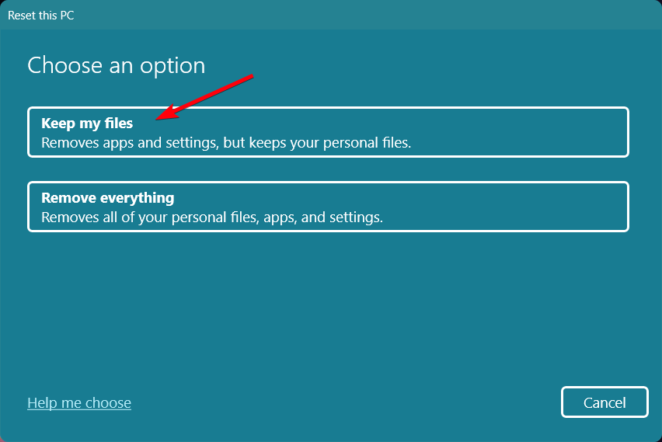
Task: Click the dialog title bar
Action: pyautogui.click(x=350, y=15)
